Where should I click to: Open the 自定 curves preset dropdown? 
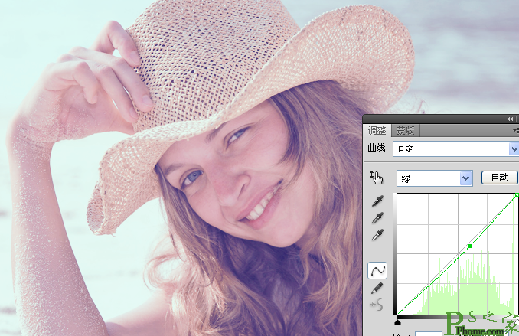455,149
